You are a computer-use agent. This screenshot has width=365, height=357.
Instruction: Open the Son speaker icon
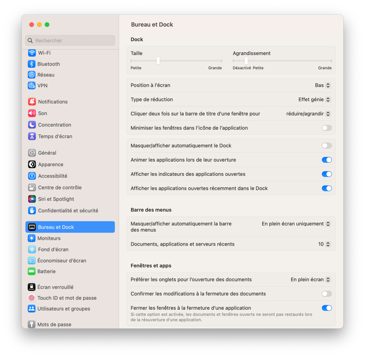[32, 113]
